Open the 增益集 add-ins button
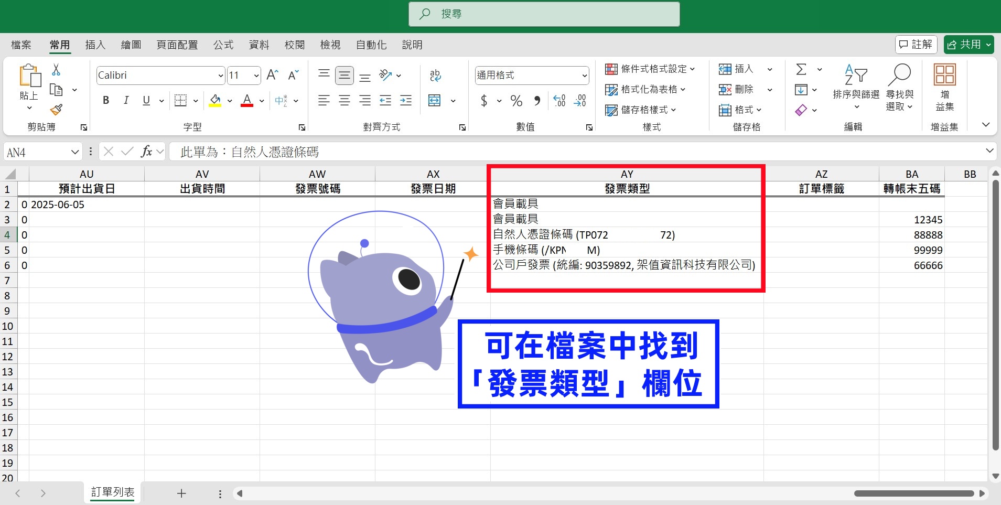Image resolution: width=1001 pixels, height=505 pixels. pos(944,87)
